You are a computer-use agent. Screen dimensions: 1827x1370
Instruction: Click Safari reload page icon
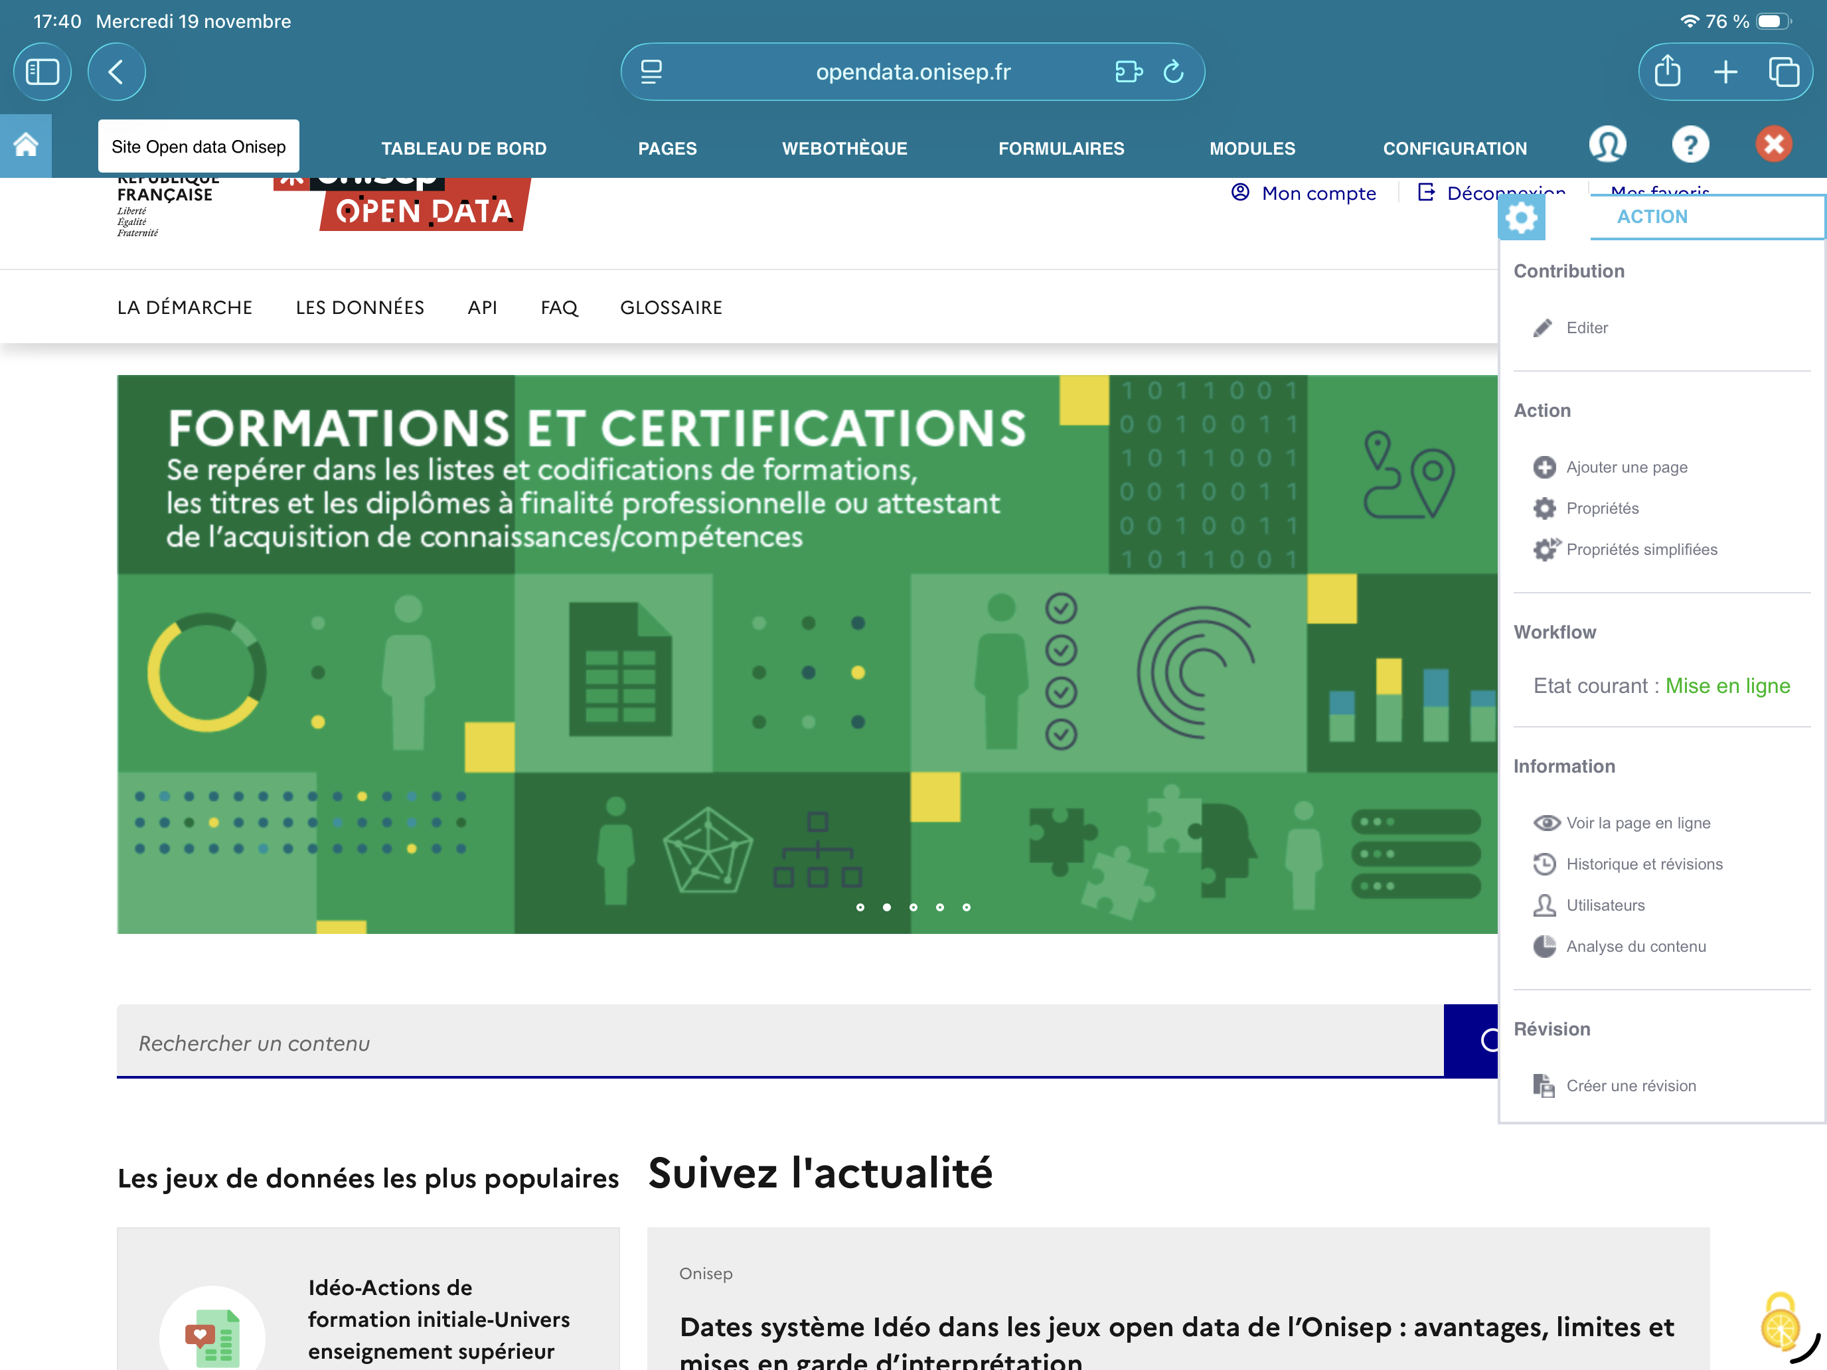tap(1173, 72)
